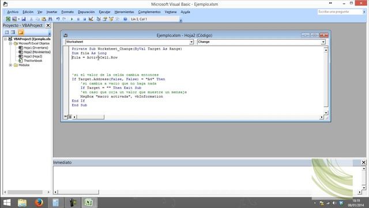Click the Break (pause) toolbar icon
Screen dimensions: 369x208
coord(78,19)
